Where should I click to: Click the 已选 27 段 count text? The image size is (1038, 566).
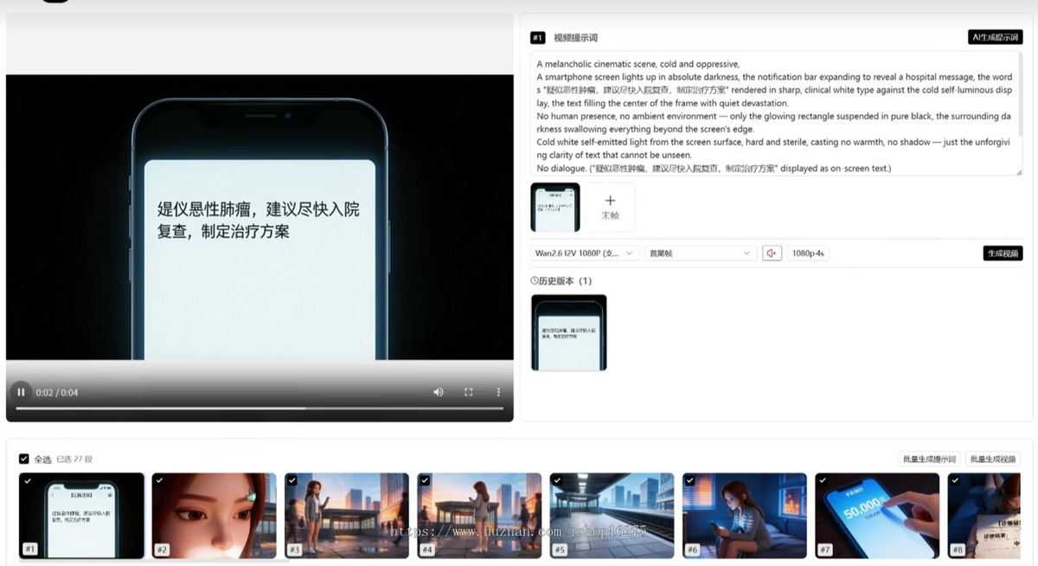coord(74,459)
